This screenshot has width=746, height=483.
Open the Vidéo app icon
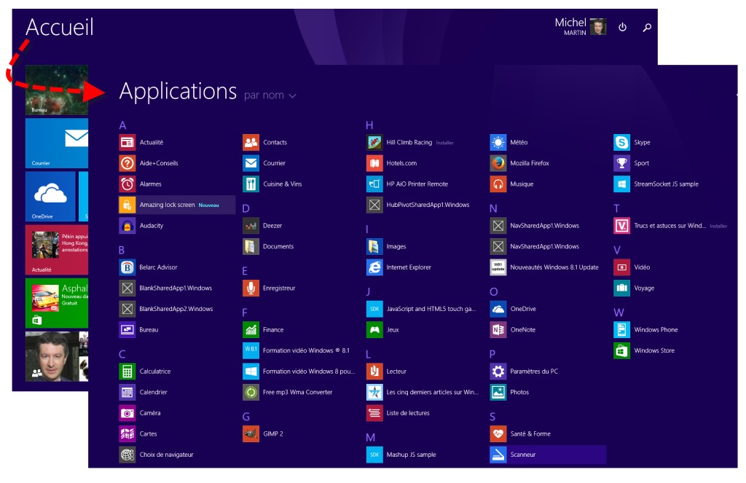622,267
